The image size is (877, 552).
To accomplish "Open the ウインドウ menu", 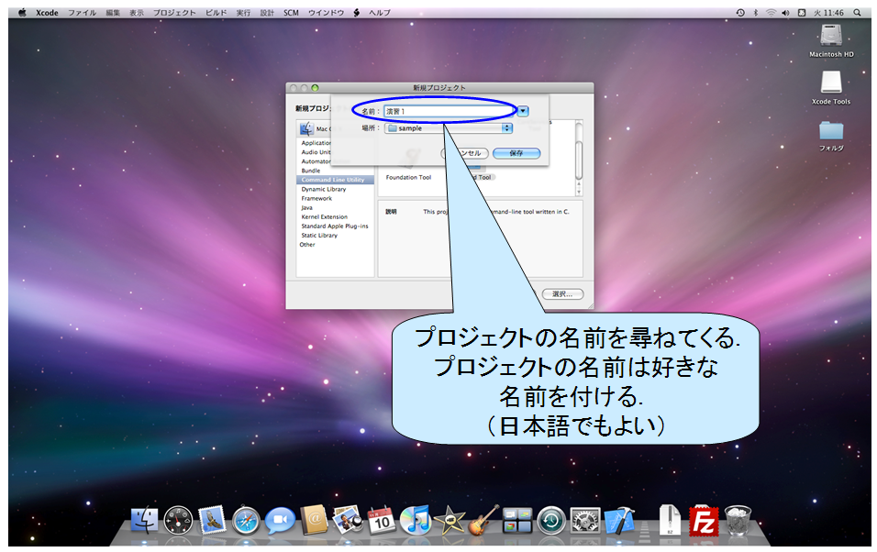I will [x=326, y=12].
